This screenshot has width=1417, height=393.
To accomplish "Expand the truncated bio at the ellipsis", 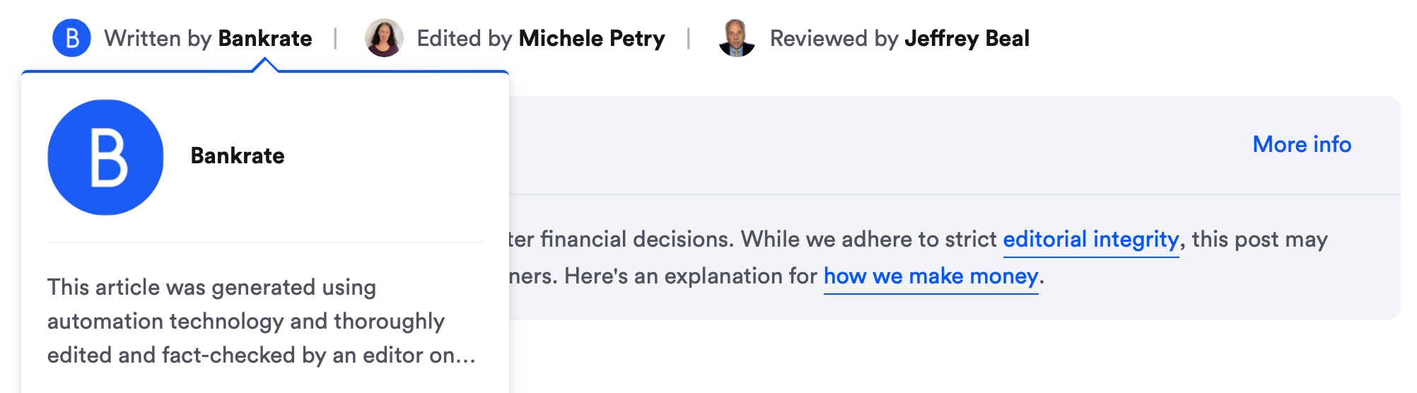I will pos(465,356).
